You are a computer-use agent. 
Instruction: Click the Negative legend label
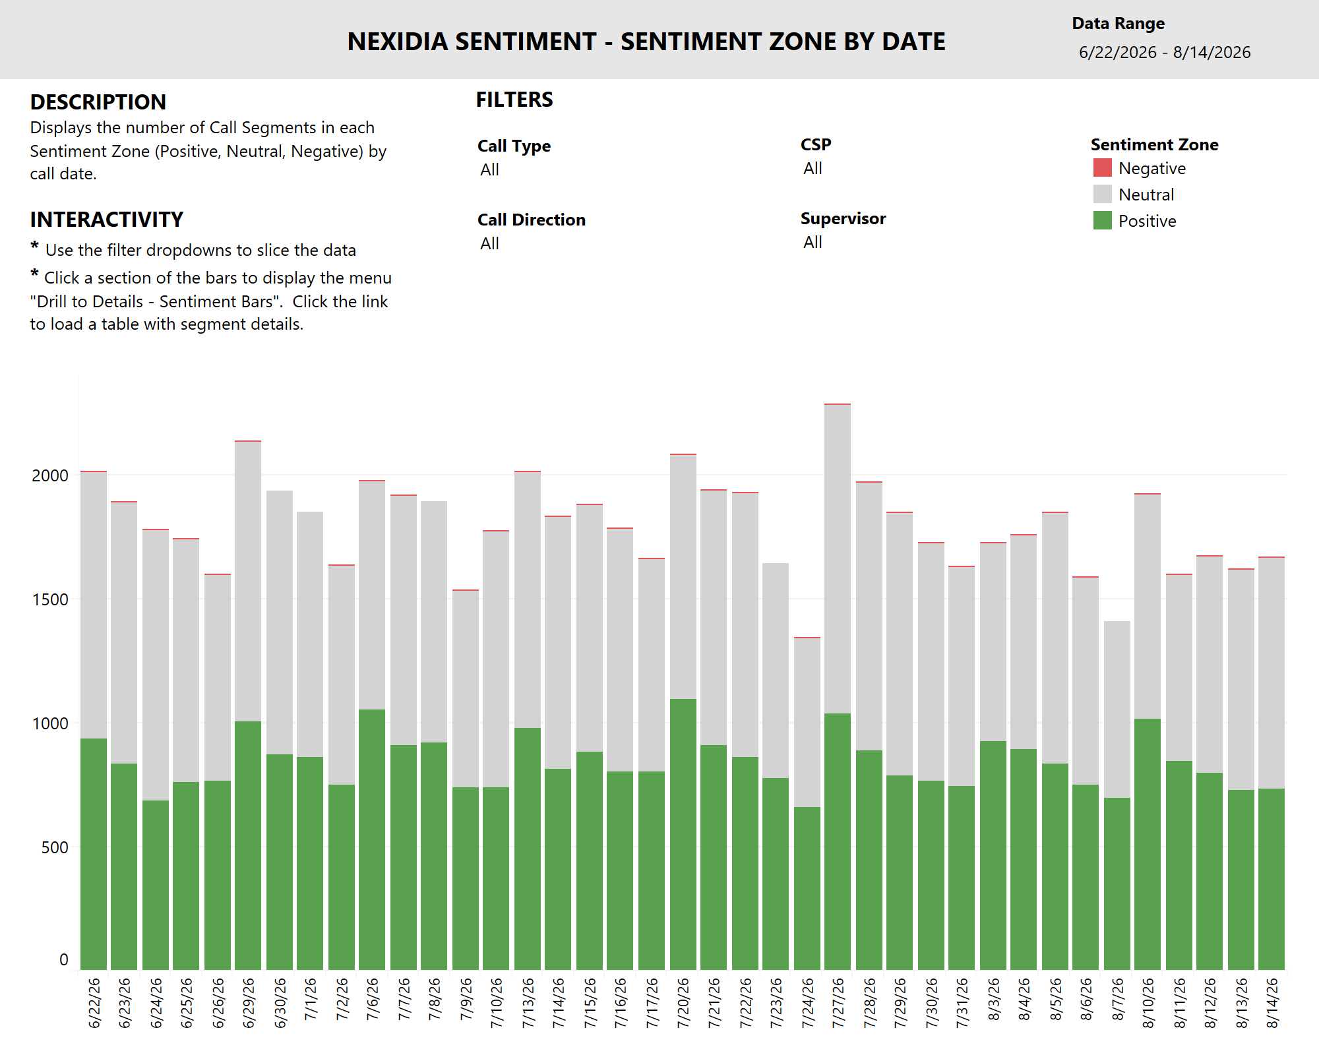[1151, 168]
